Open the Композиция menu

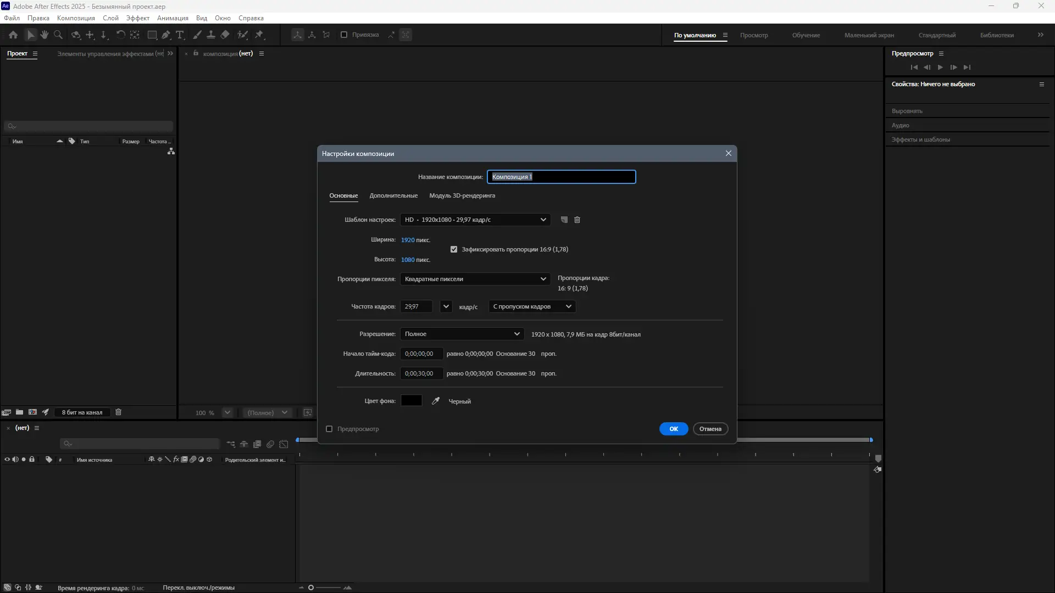pos(75,18)
